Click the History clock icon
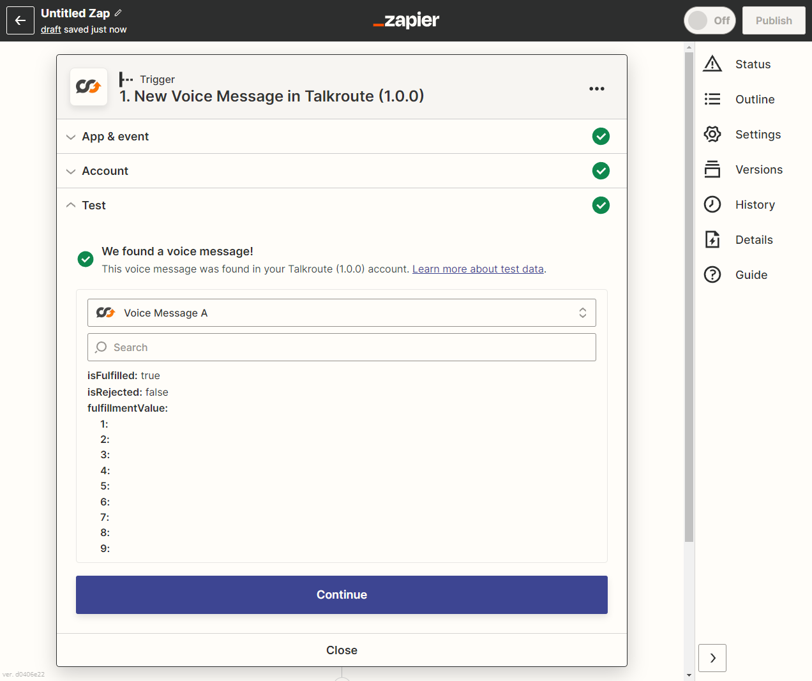Screen dimensions: 812x681 click(x=712, y=204)
